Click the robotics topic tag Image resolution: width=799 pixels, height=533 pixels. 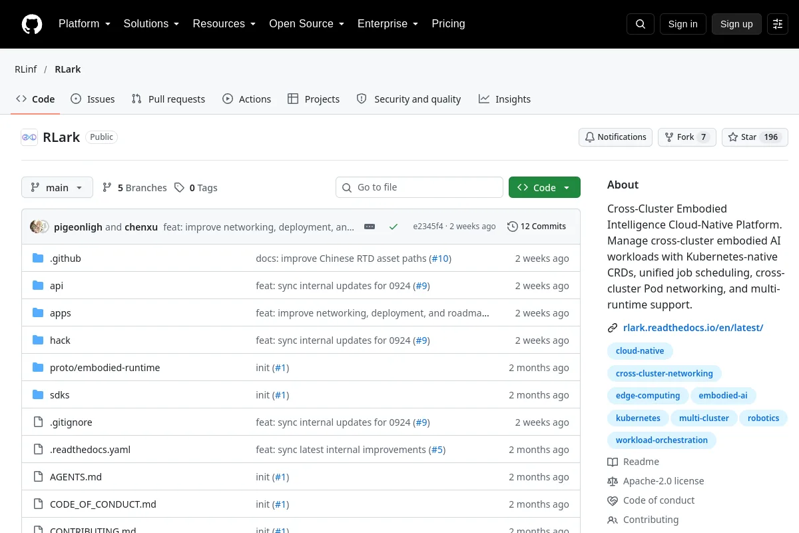click(x=763, y=418)
